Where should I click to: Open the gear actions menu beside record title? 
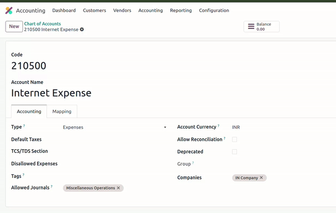[x=82, y=30]
